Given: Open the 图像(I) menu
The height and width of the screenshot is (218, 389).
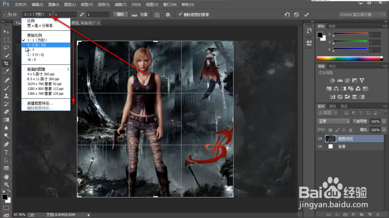Looking at the screenshot, I should coord(54,4).
